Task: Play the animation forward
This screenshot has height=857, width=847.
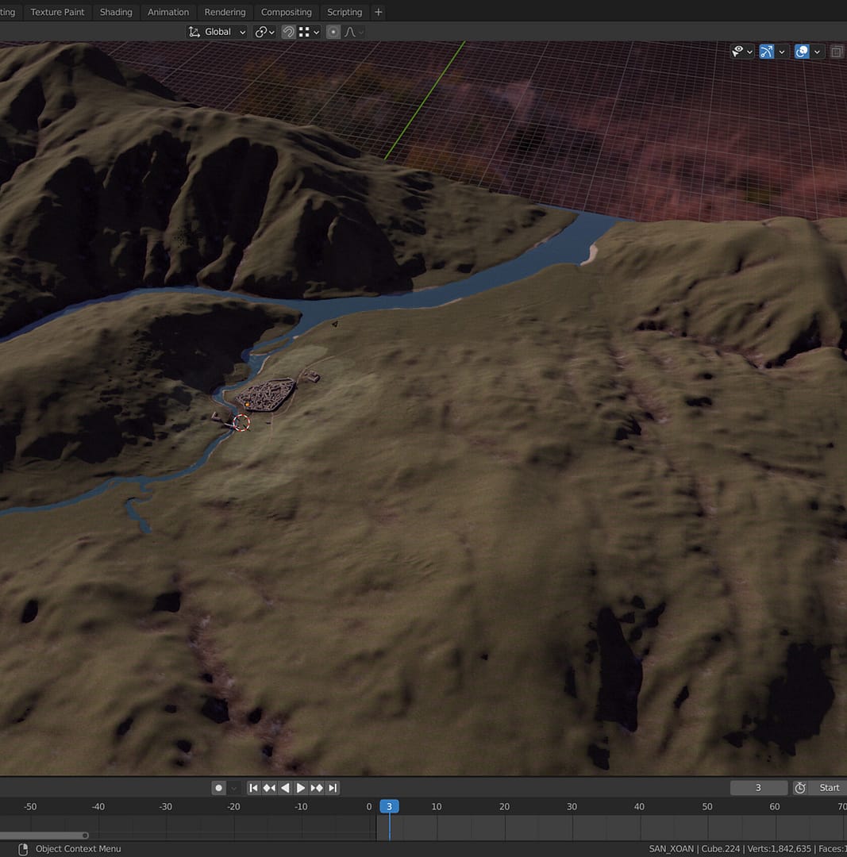Action: click(x=301, y=788)
